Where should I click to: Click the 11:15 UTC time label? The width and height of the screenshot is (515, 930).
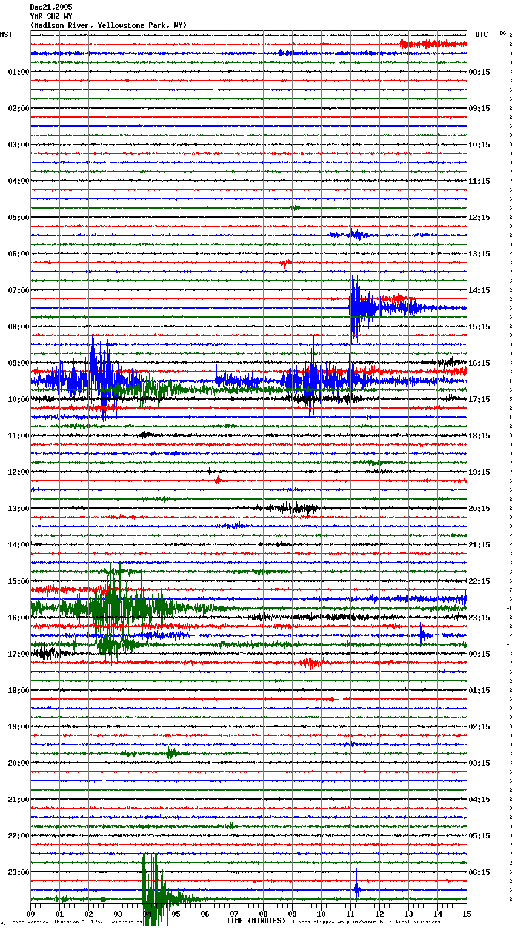479,181
